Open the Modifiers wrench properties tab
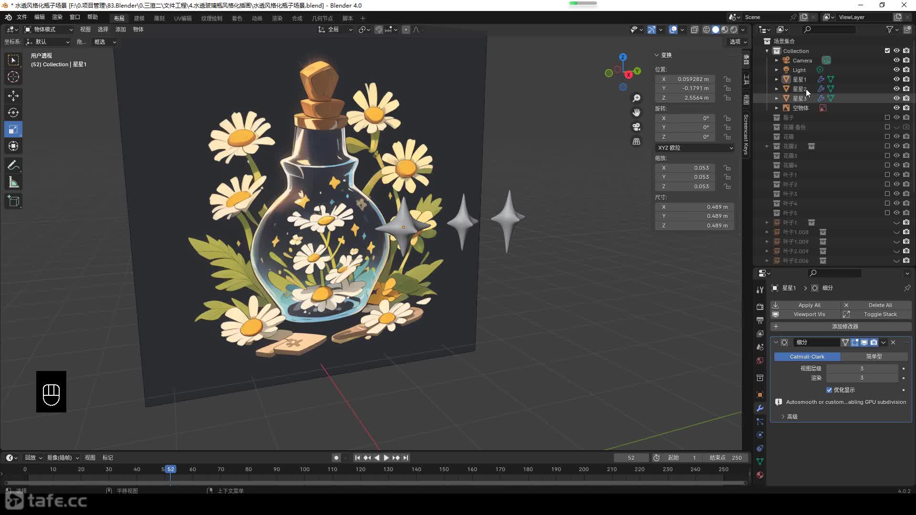 click(760, 408)
